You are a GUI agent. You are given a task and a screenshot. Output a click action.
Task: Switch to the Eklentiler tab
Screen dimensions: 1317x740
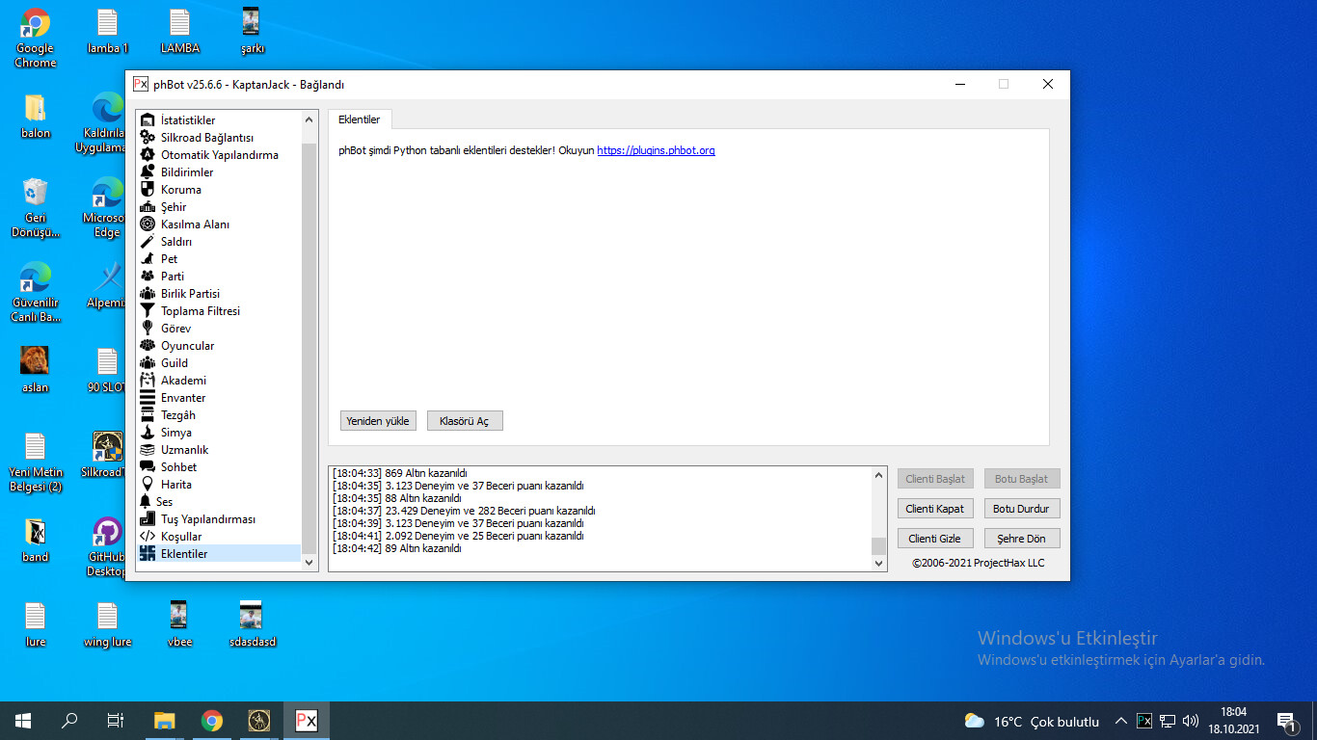(x=359, y=119)
